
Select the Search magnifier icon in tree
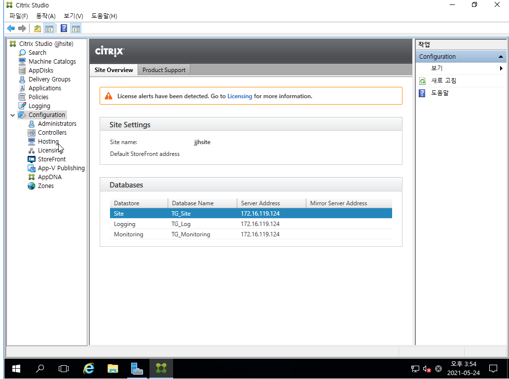click(22, 53)
